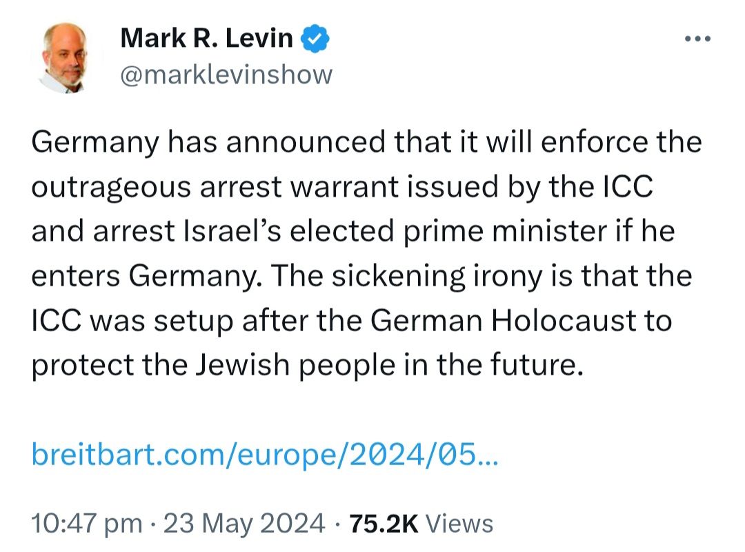
Task: Click the word announced in the tweet
Action: point(306,142)
